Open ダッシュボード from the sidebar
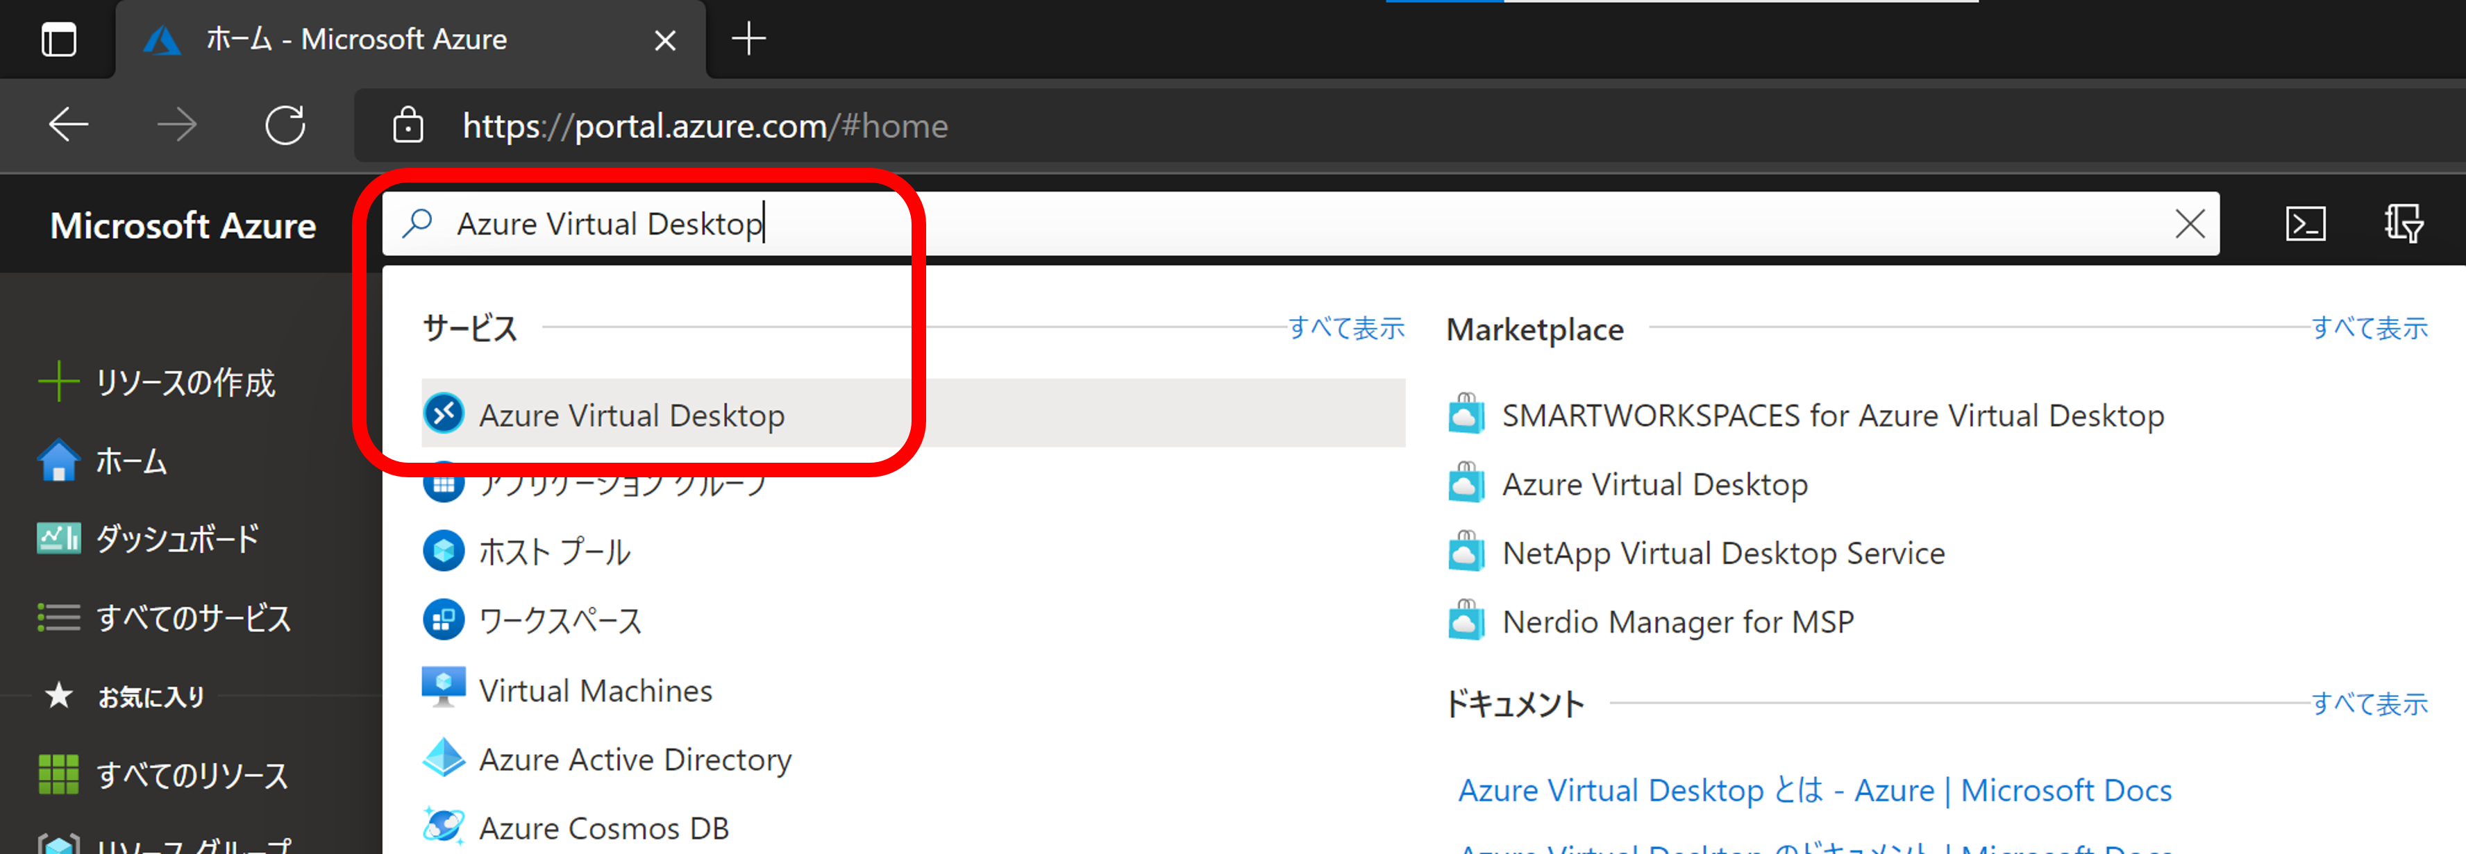Image resolution: width=2466 pixels, height=854 pixels. (x=177, y=538)
